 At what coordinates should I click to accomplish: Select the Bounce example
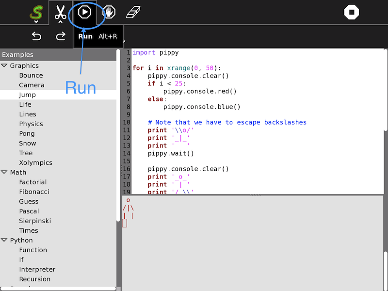click(x=31, y=75)
